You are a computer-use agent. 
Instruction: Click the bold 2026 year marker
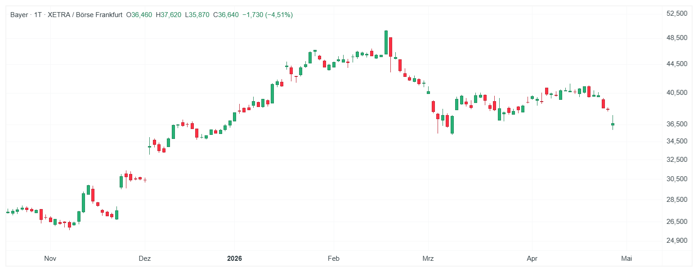pyautogui.click(x=234, y=259)
